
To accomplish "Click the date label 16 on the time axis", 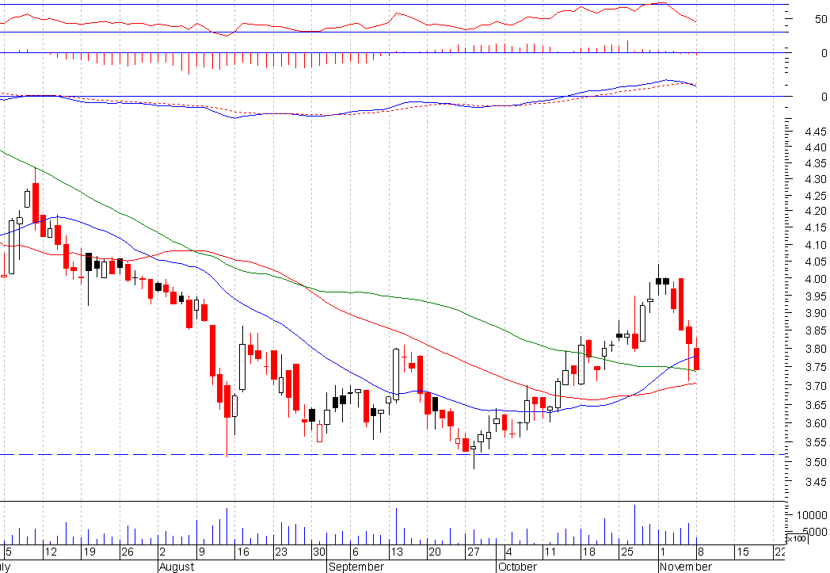I will [242, 552].
